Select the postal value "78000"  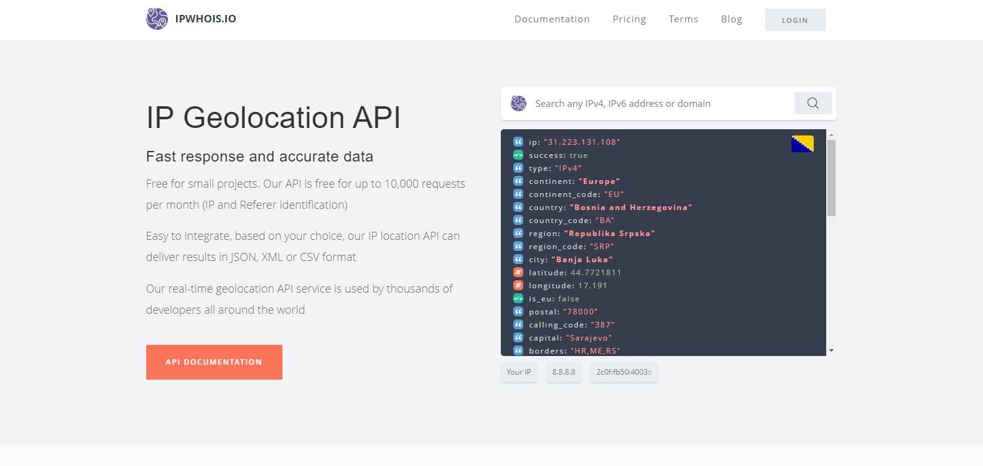[580, 311]
